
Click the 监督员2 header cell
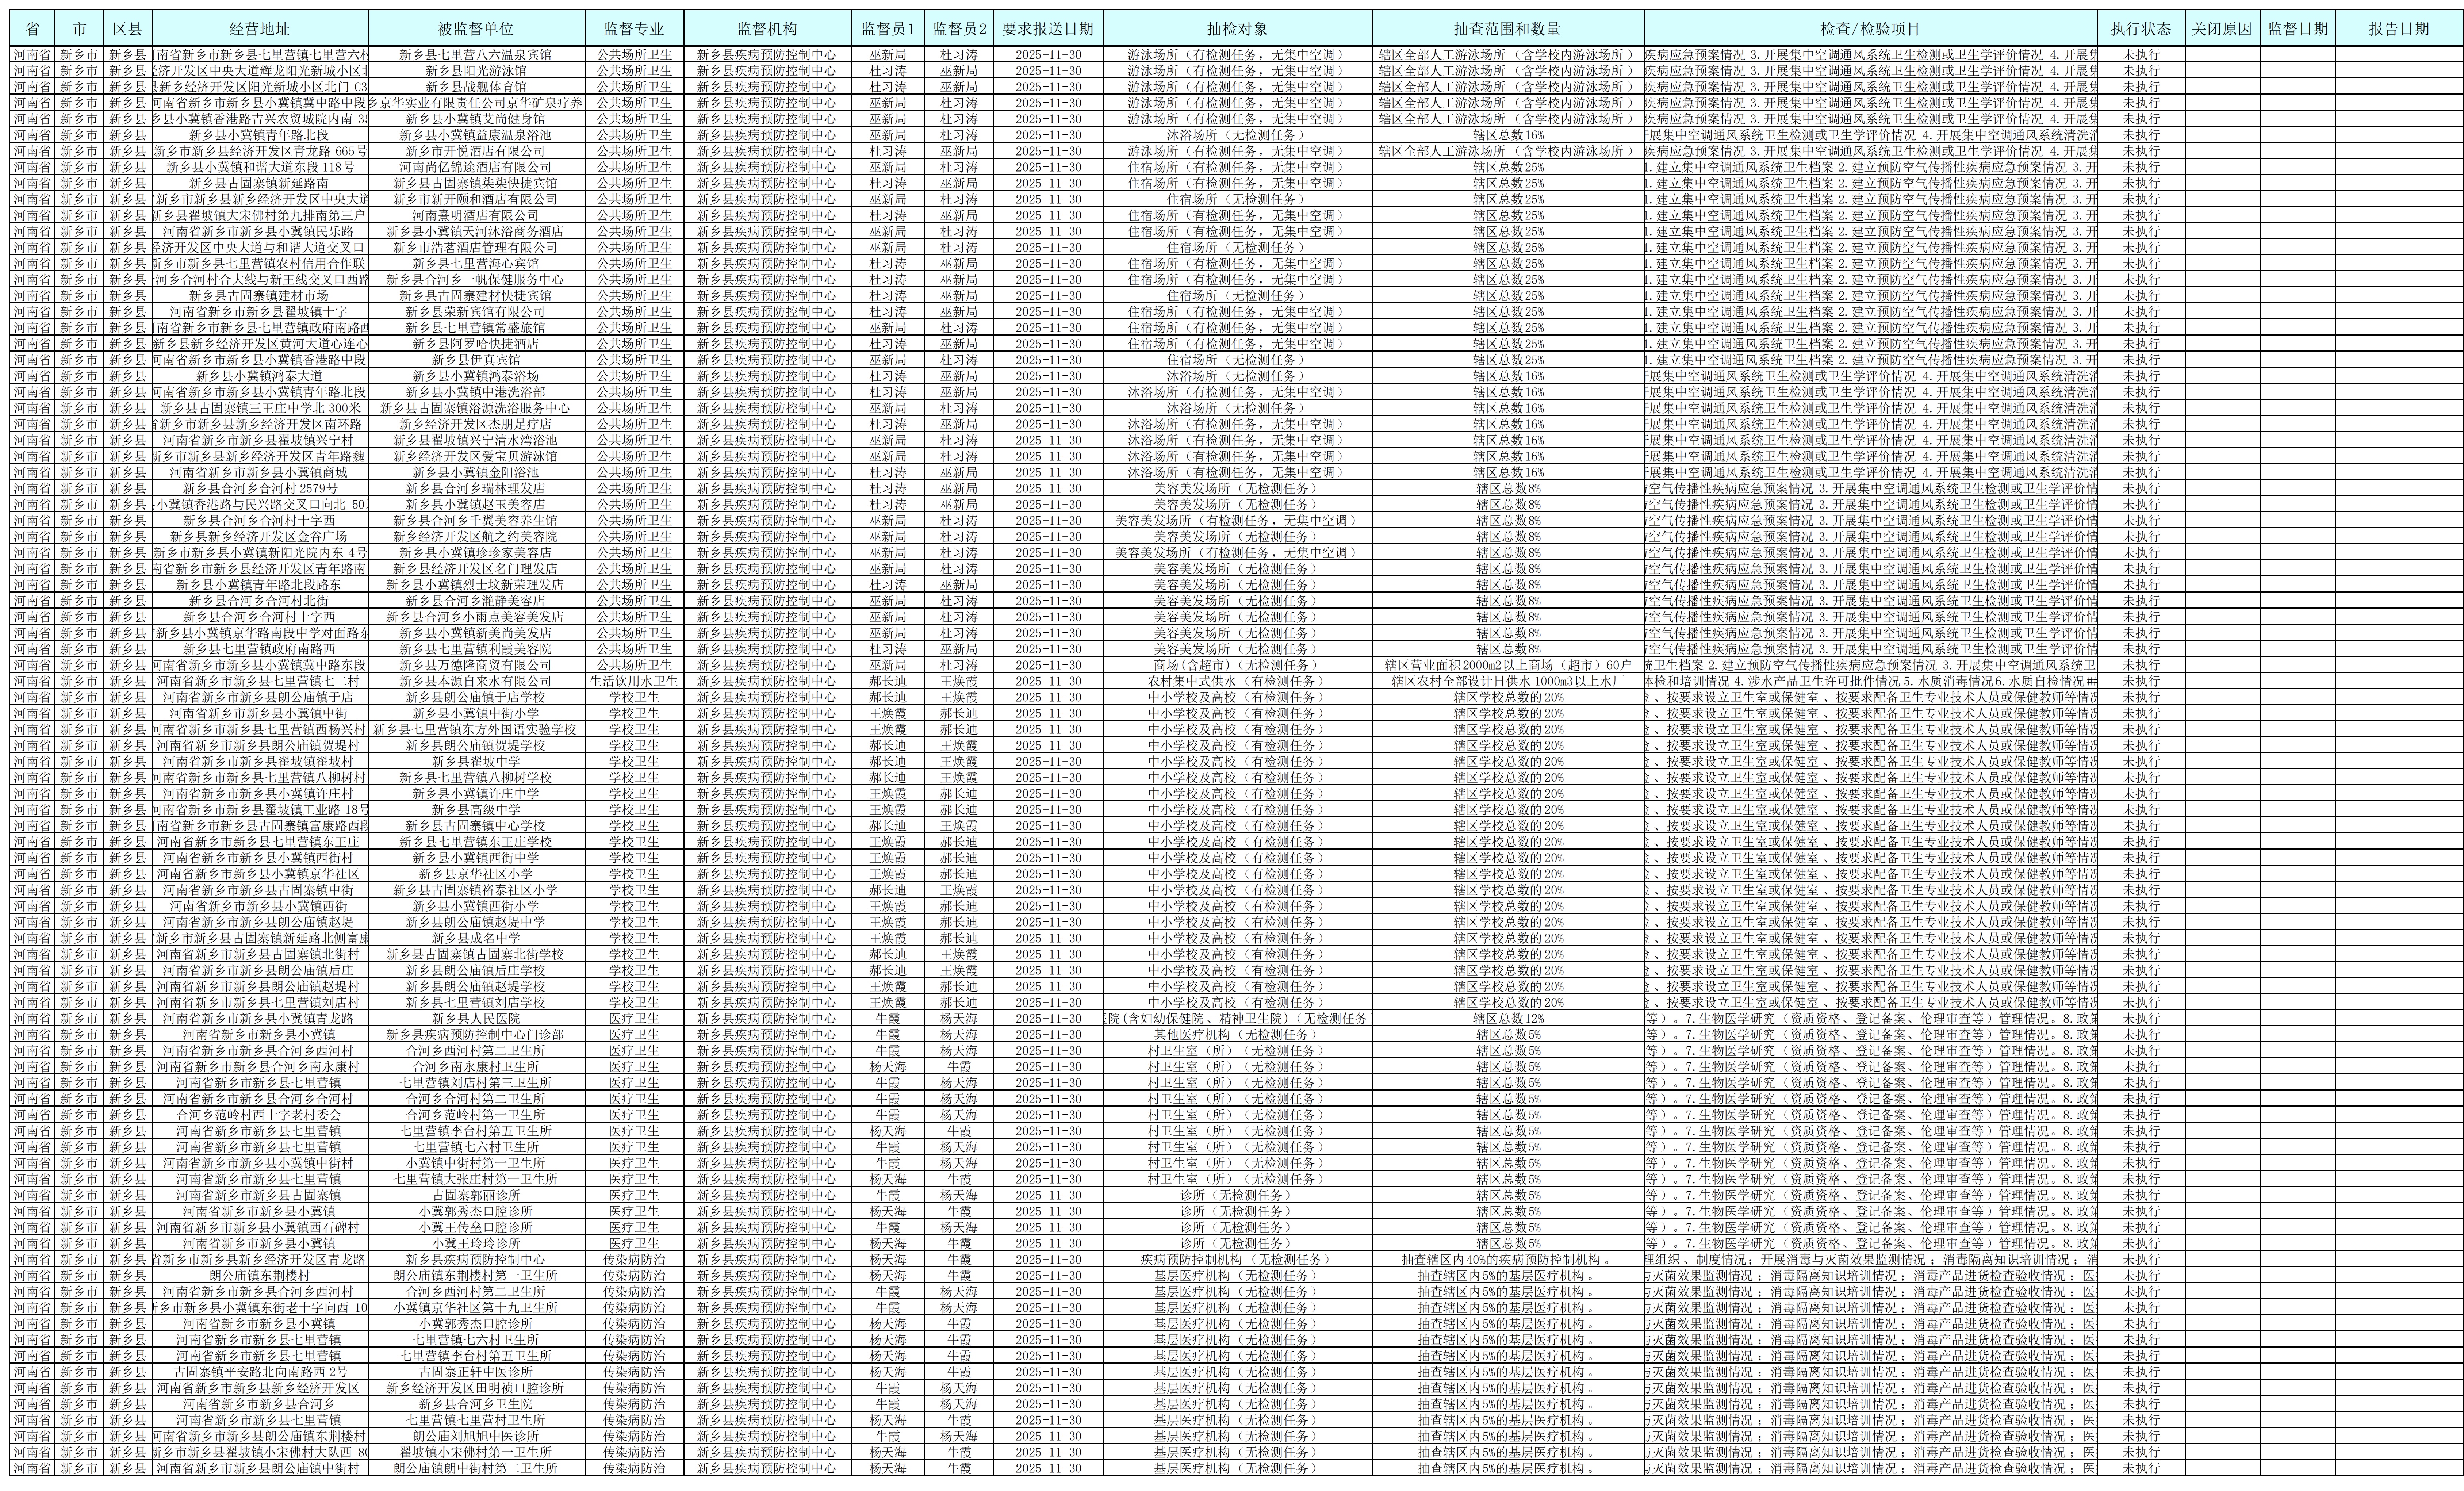pyautogui.click(x=959, y=29)
